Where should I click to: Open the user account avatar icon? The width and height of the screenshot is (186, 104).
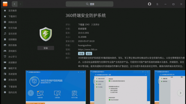tap(149, 4)
